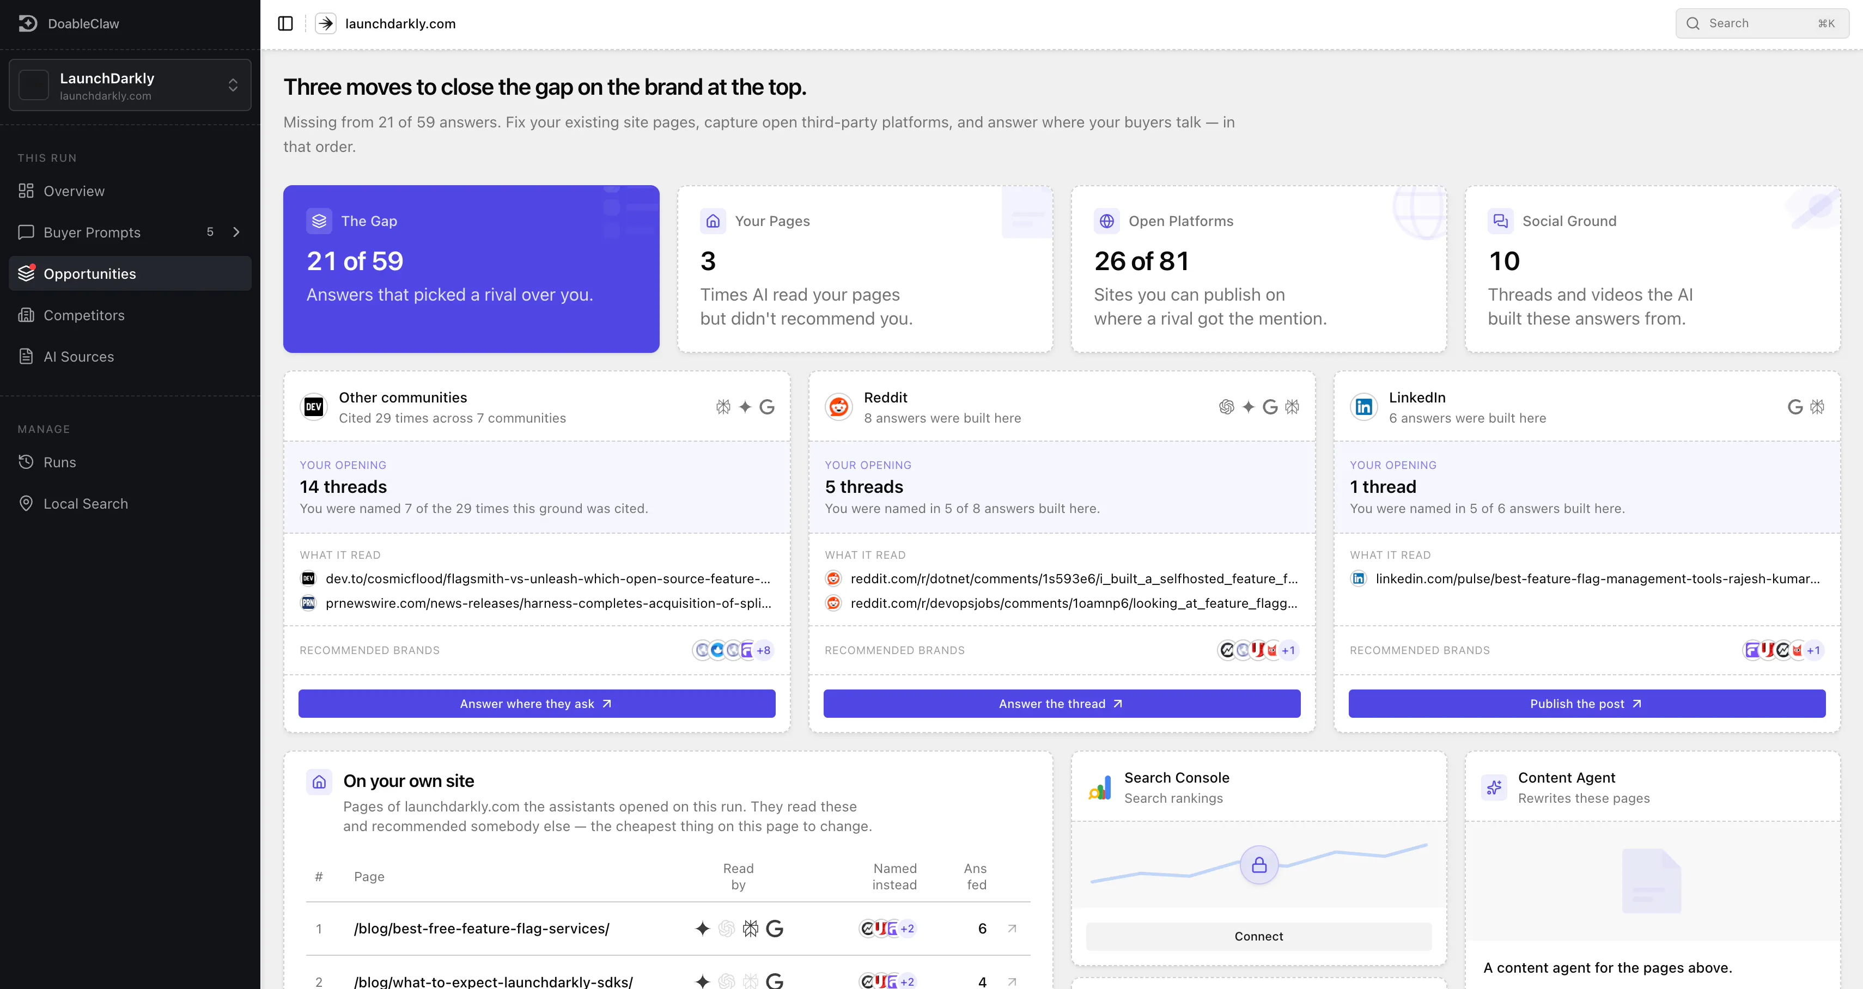1863x989 pixels.
Task: Select the Open Platforms card
Action: [x=1258, y=269]
